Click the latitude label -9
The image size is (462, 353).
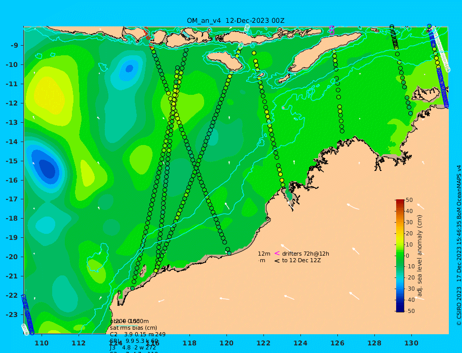pos(14,46)
